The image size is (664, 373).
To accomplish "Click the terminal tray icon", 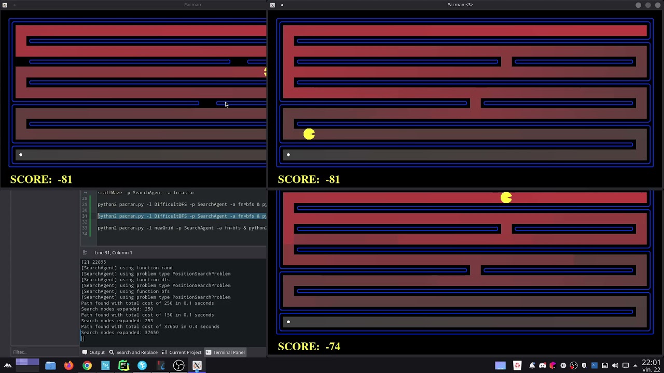I will tap(594, 365).
